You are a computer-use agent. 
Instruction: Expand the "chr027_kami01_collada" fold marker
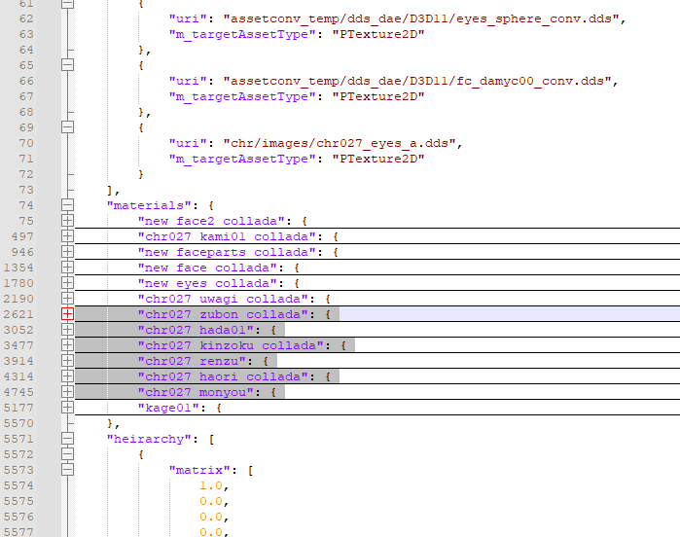(x=67, y=236)
